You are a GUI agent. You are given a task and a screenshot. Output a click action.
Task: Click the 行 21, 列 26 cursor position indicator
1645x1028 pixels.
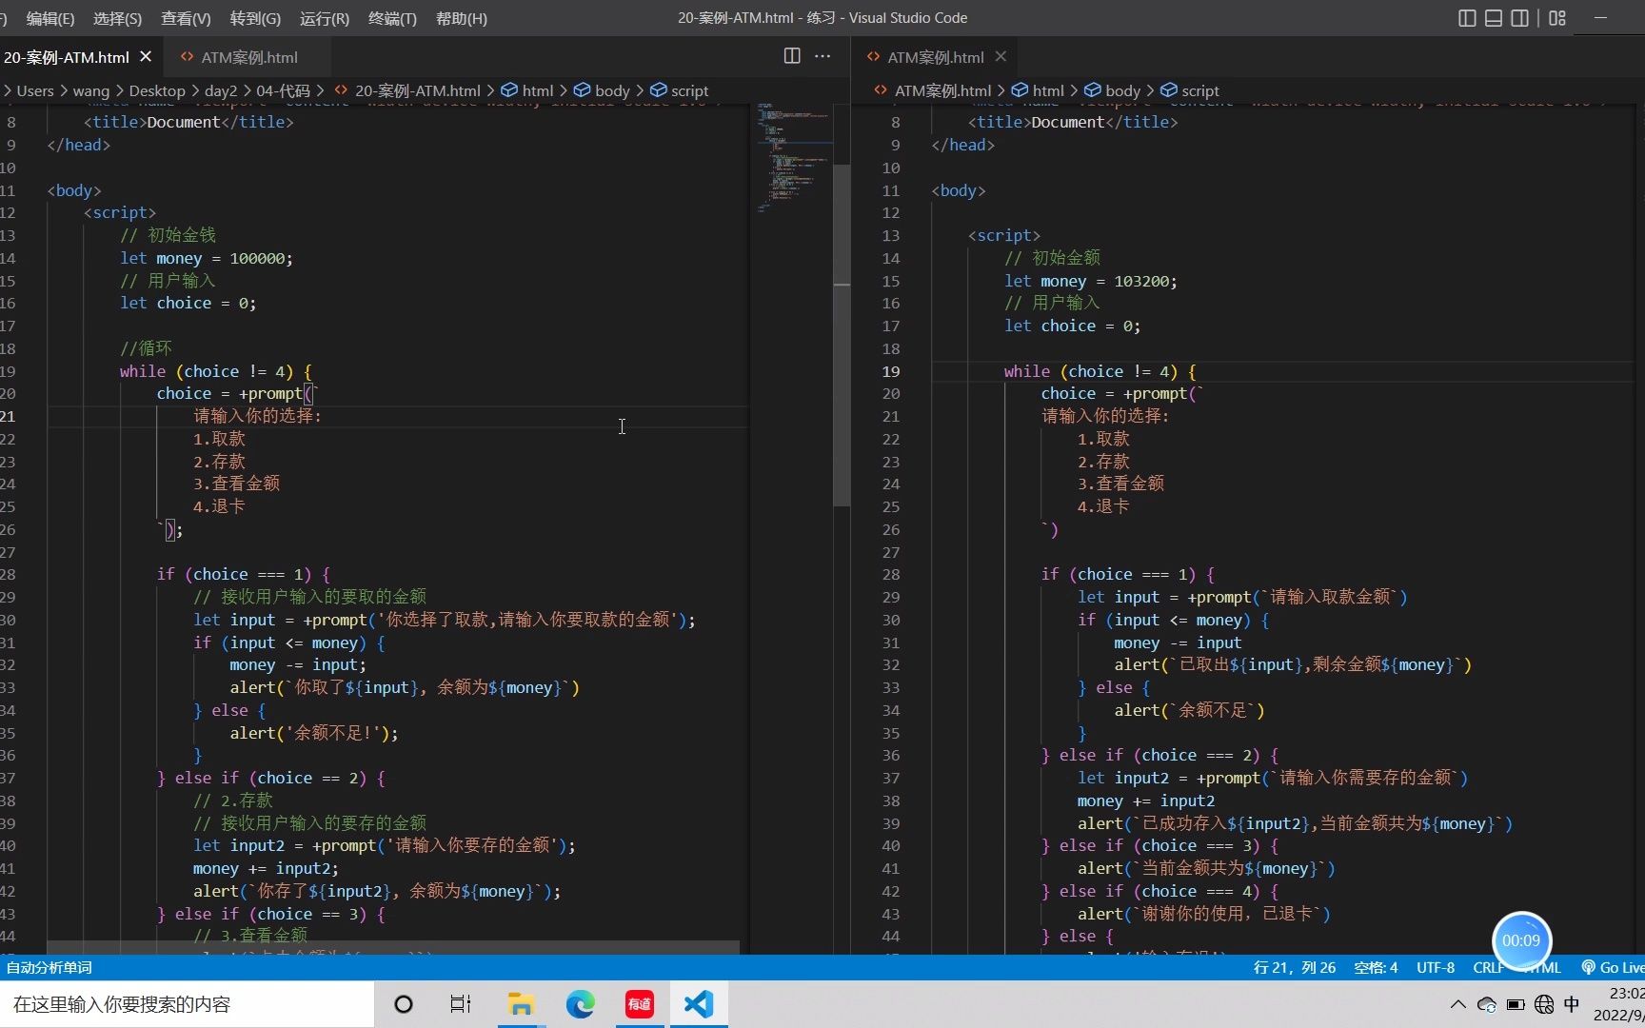pos(1294,967)
